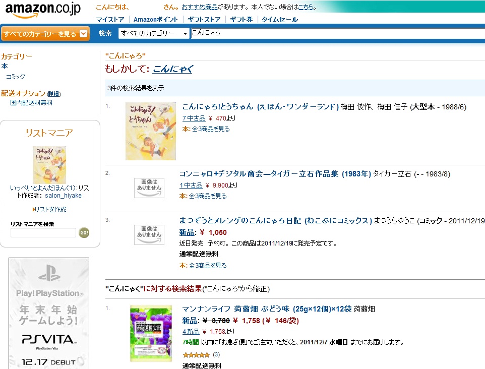Click 全3商品を見る under second result
The height and width of the screenshot is (369, 485).
click(x=208, y=196)
